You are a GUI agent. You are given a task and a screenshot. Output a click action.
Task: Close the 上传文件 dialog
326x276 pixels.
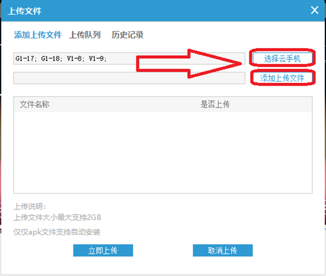(314, 10)
